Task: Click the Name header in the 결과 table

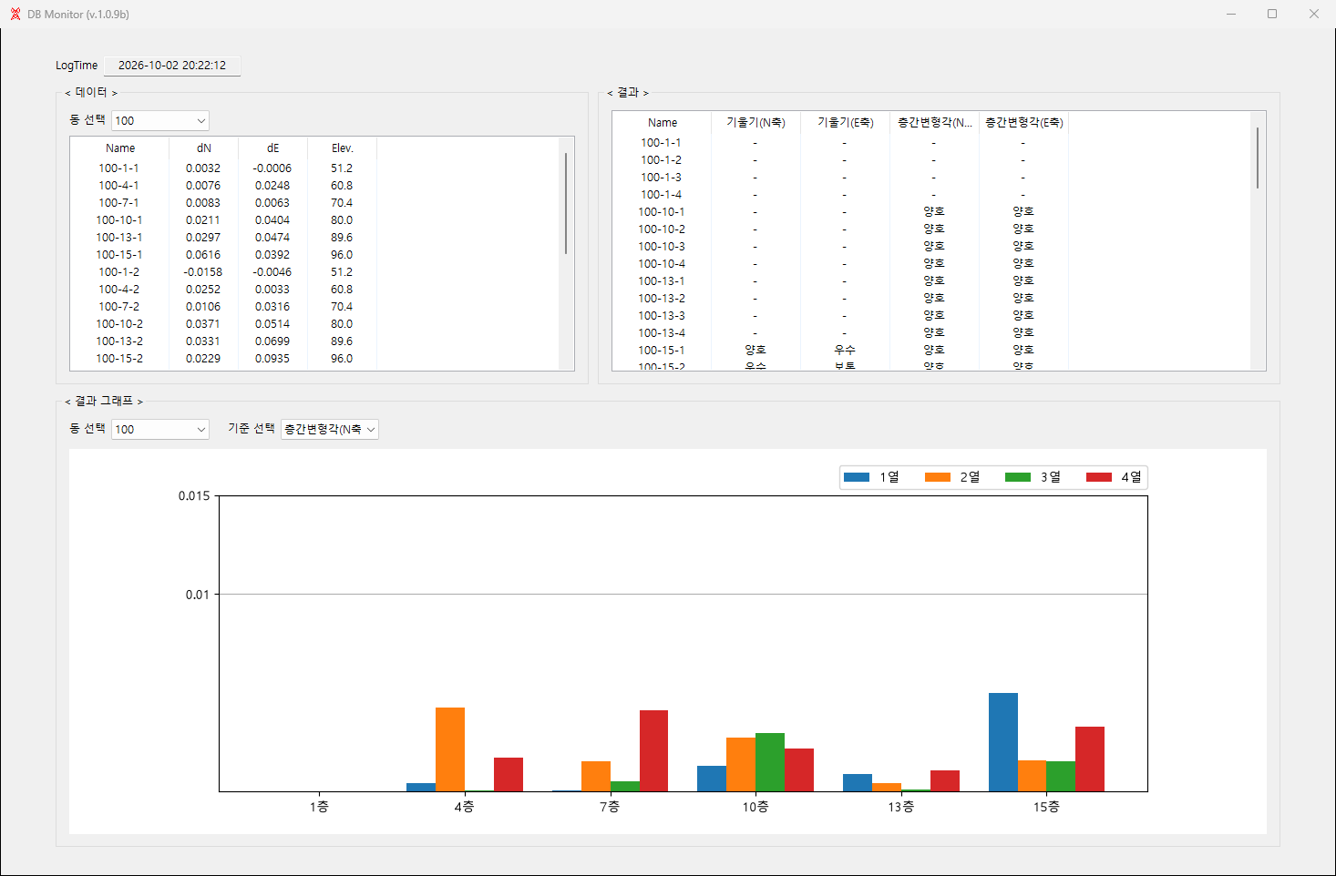Action: coord(663,122)
